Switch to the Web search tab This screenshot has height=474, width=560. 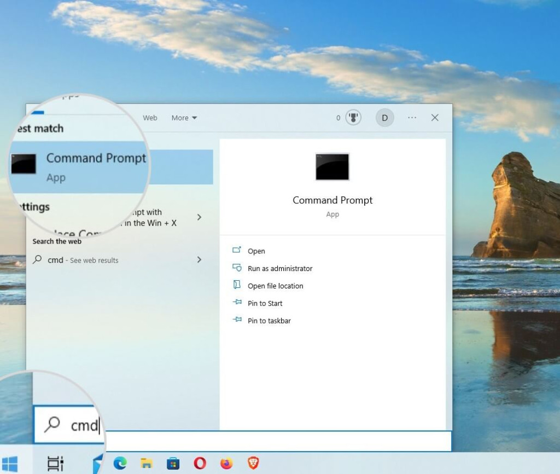click(x=150, y=118)
